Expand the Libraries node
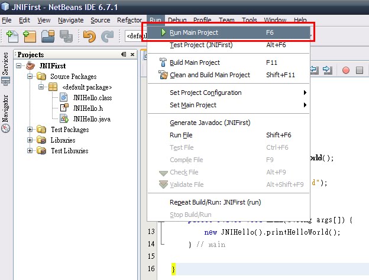The image size is (369, 280). point(30,140)
